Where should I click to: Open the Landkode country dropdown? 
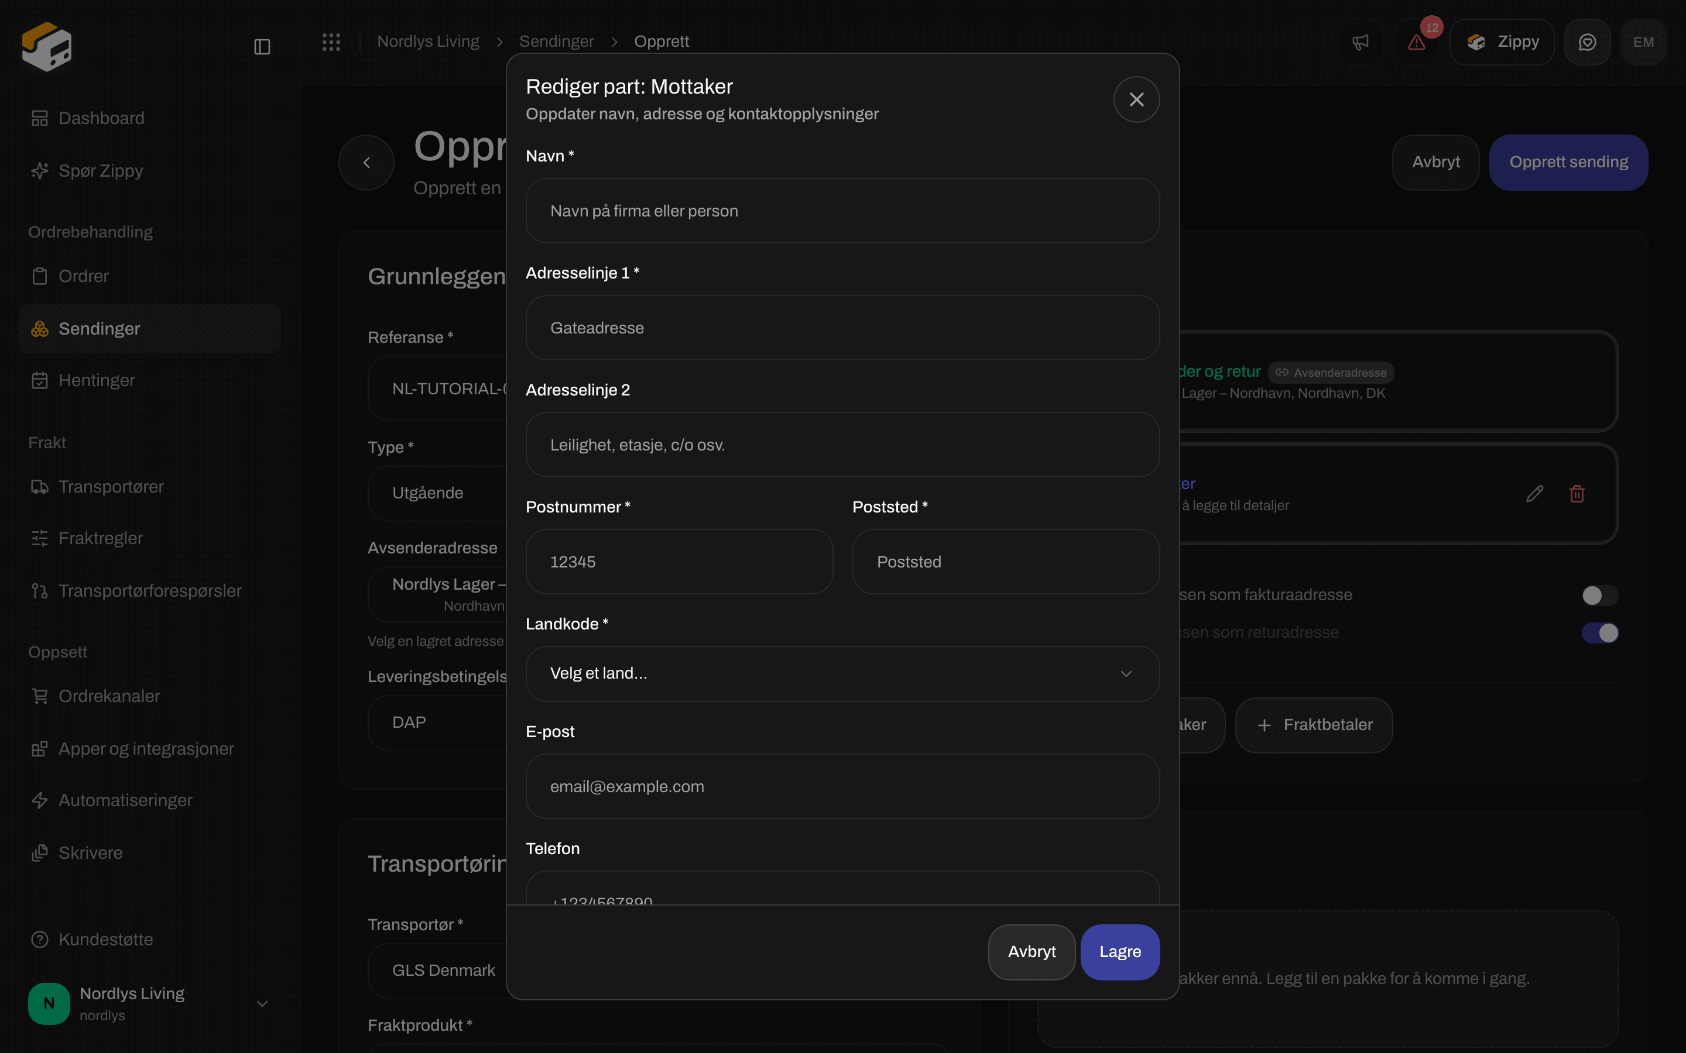tap(842, 673)
